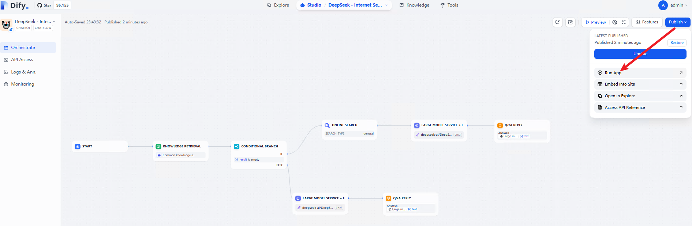Click the upper Q&A Reply node icon
Screen dimensions: 692x226
coord(500,125)
